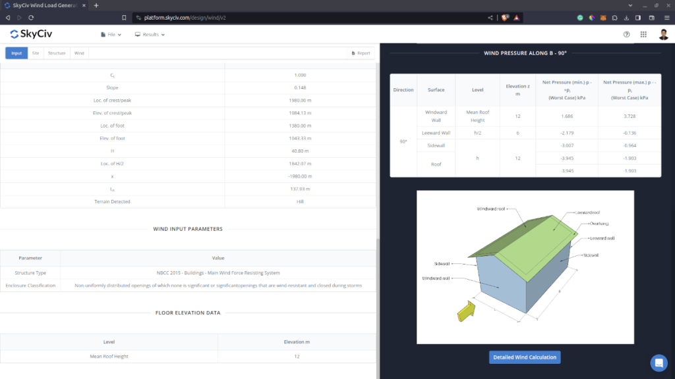Expand the File dropdown menu
Screen dimensions: 675x379
point(111,34)
